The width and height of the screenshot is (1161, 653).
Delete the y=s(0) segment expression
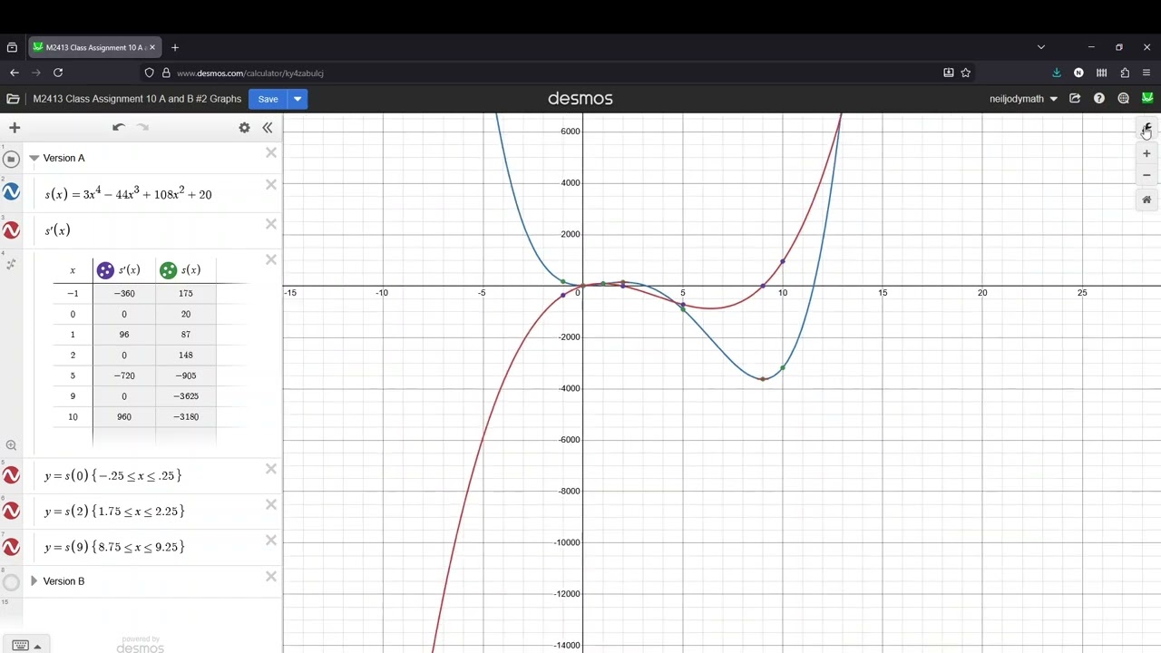271,469
